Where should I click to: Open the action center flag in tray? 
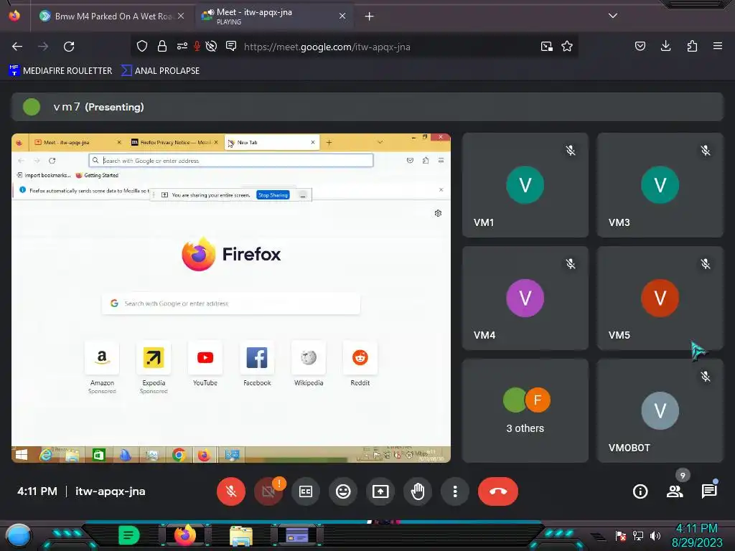(621, 535)
